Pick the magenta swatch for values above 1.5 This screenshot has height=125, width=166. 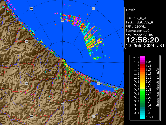143,58
